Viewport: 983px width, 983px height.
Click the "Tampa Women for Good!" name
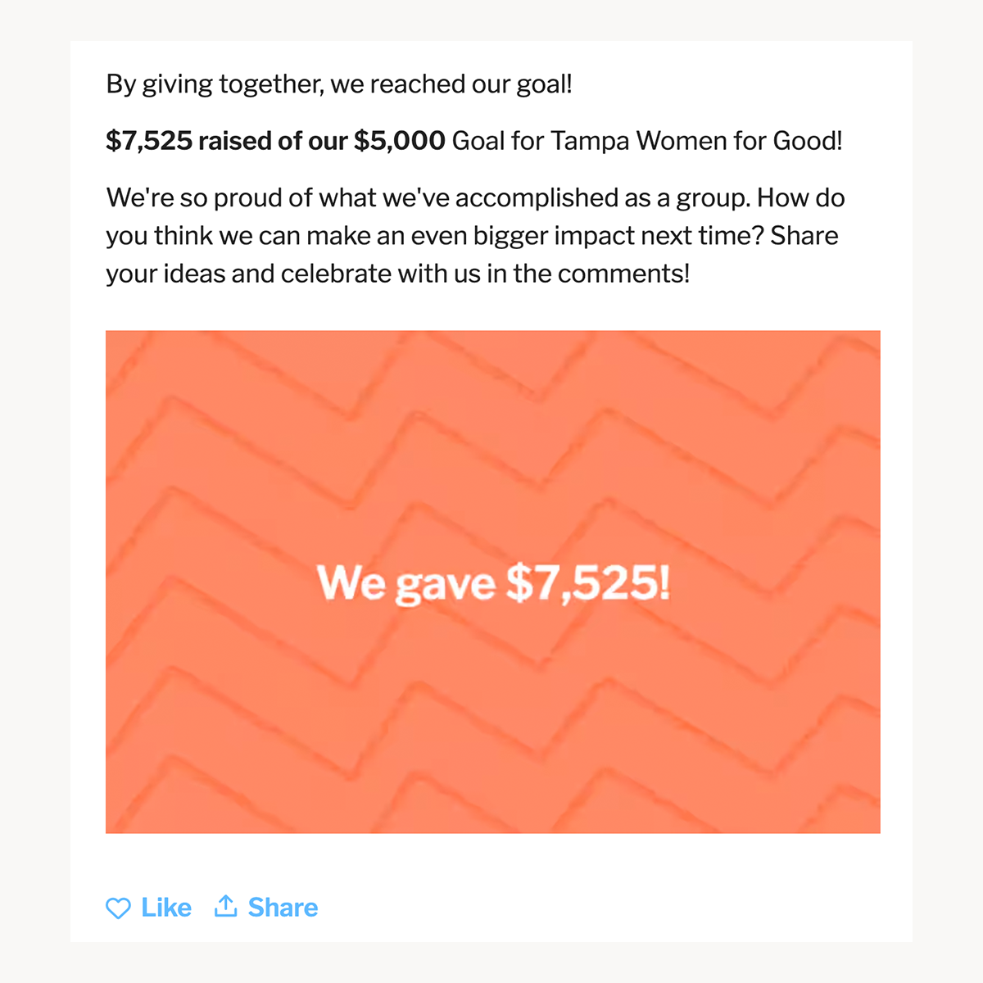tap(696, 141)
